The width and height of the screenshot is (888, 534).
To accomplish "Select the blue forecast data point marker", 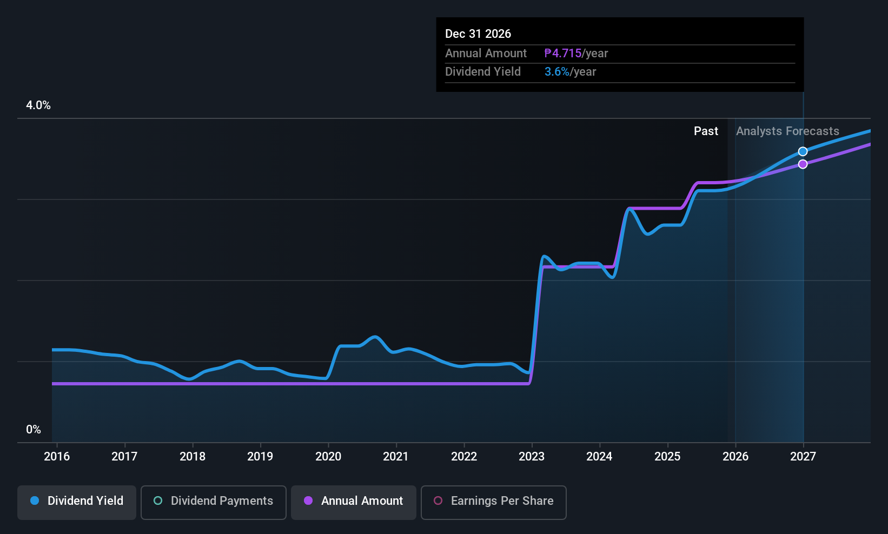I will 803,151.
